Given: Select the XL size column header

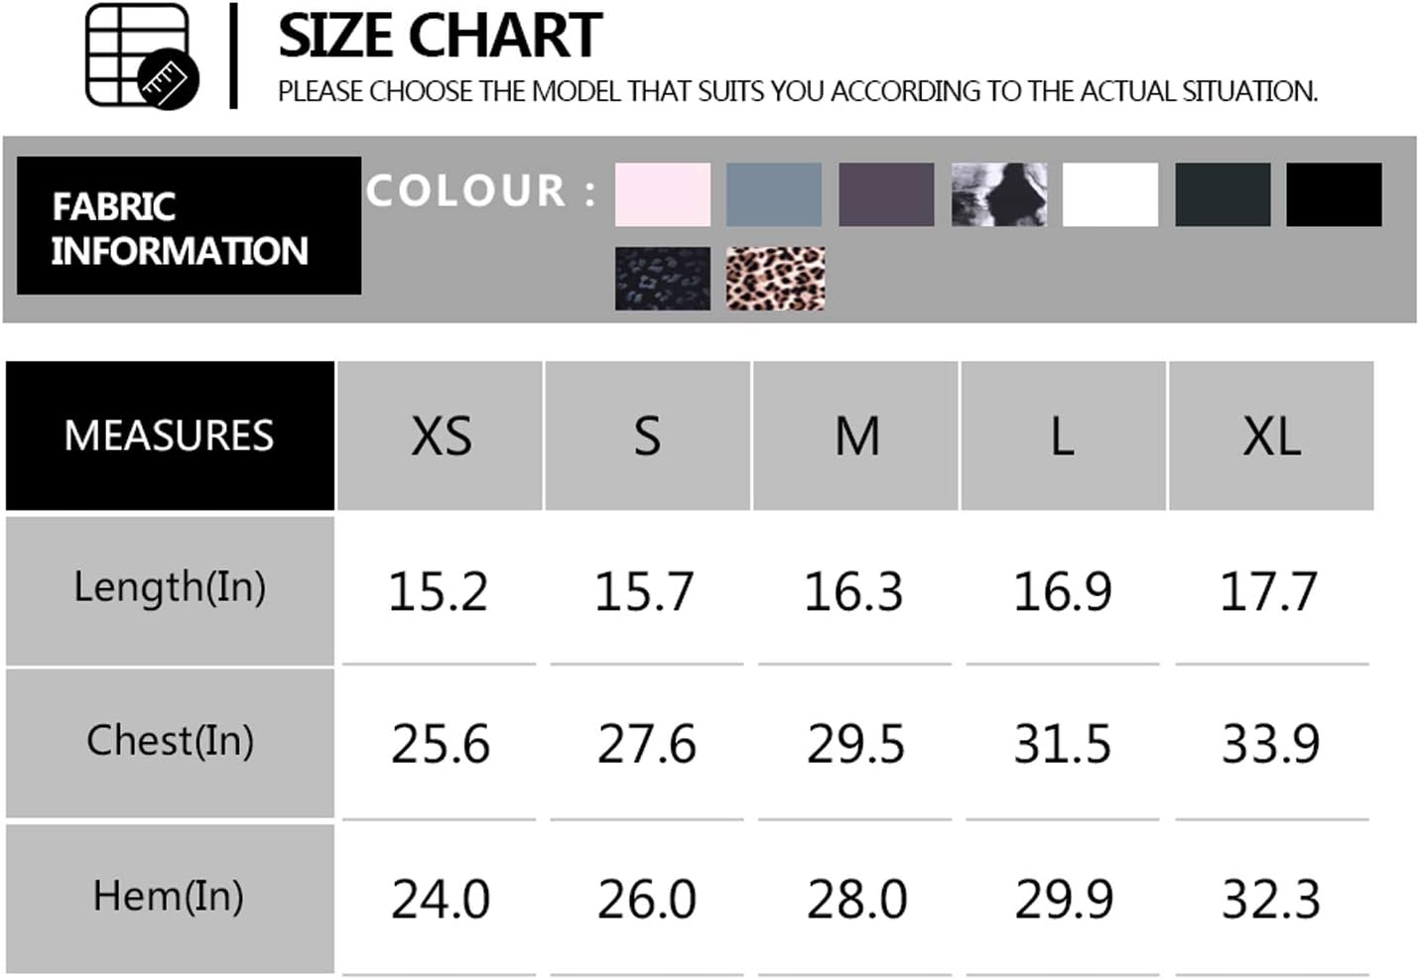Looking at the screenshot, I should (1271, 435).
